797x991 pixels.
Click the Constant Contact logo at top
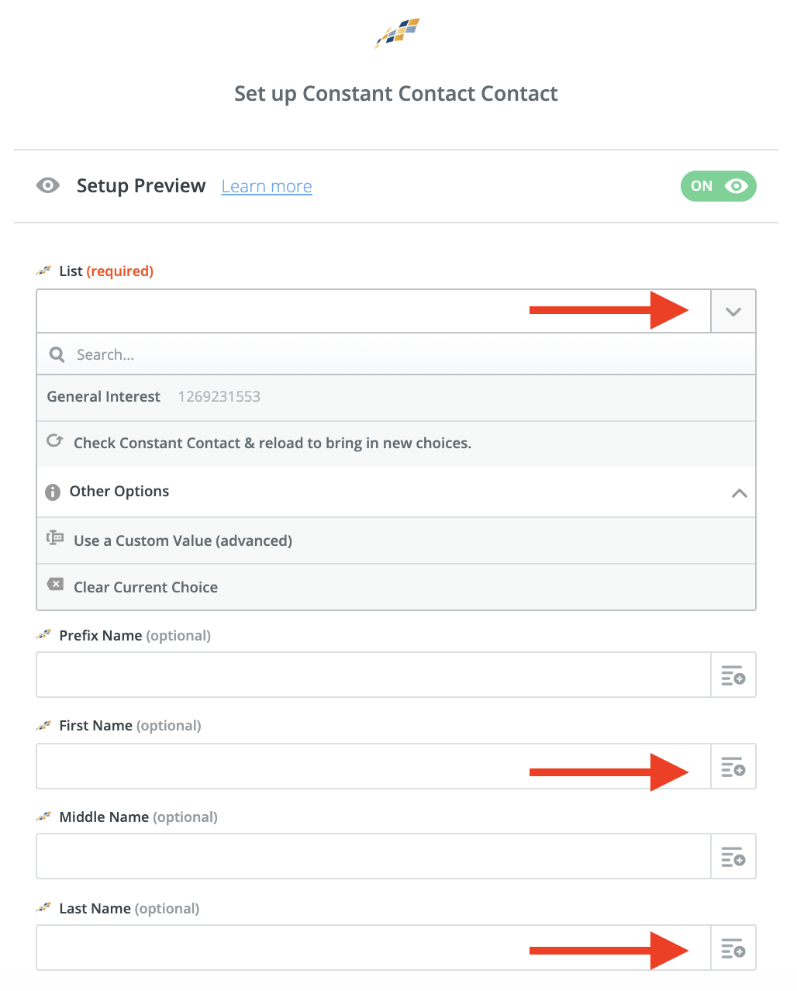397,33
